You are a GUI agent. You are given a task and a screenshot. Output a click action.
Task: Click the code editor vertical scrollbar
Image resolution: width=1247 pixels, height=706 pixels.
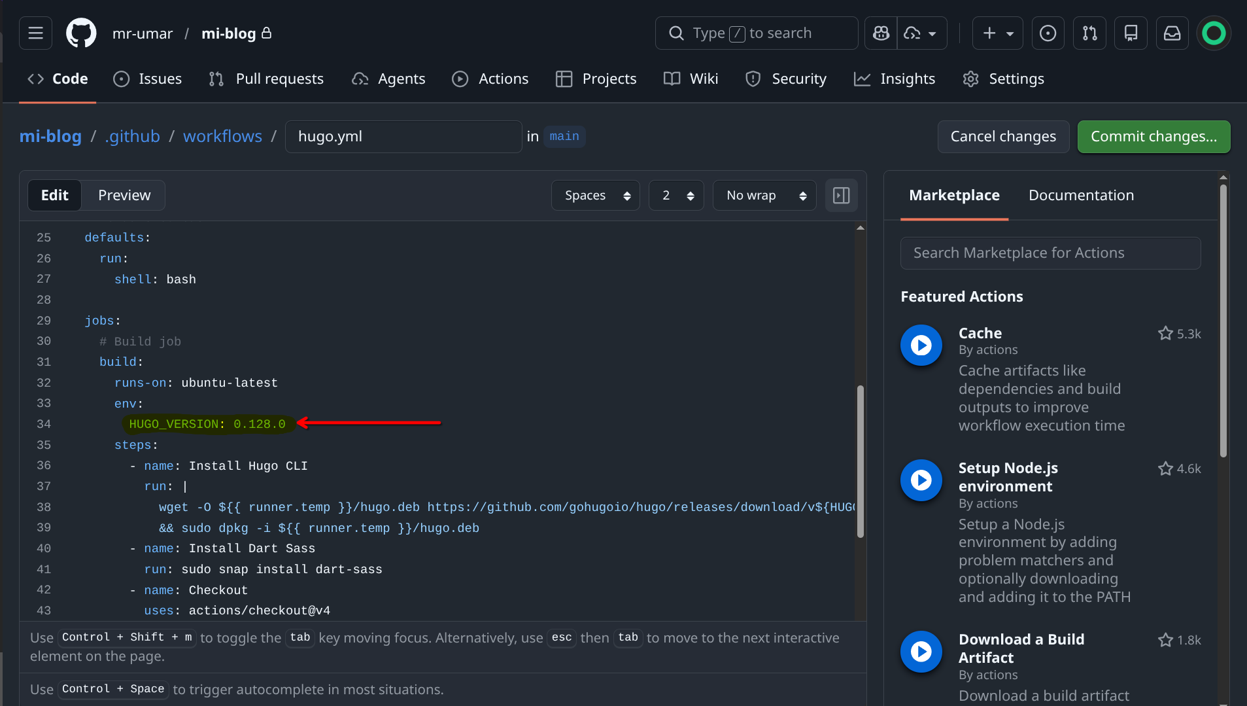pos(861,461)
